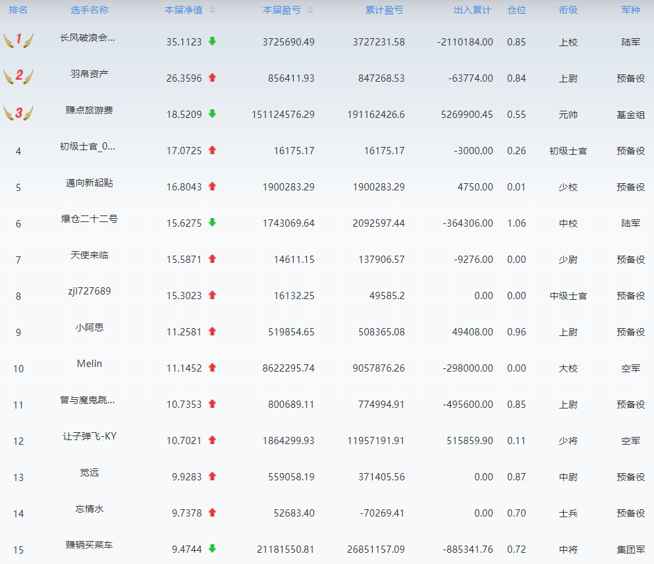Select cumulative value 11957191.91
The height and width of the screenshot is (564, 654).
pyautogui.click(x=376, y=441)
